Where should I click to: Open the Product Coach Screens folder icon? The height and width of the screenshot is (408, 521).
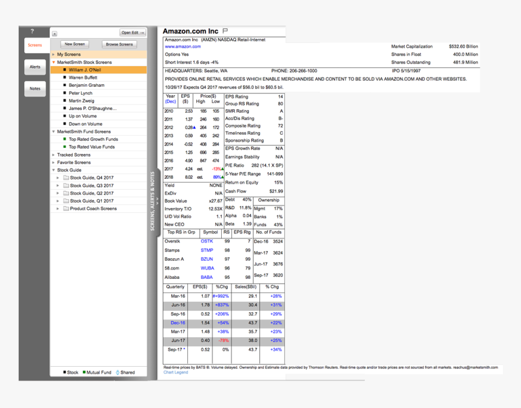(x=65, y=209)
